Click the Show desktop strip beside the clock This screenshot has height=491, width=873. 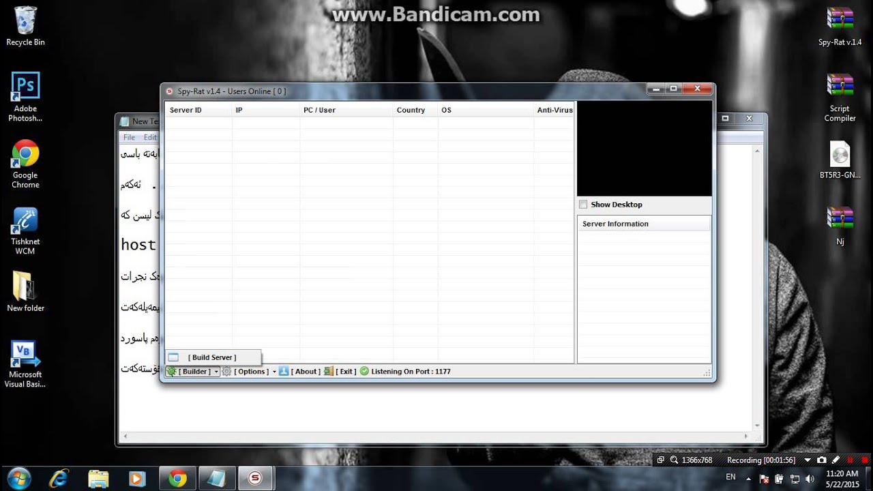(869, 479)
